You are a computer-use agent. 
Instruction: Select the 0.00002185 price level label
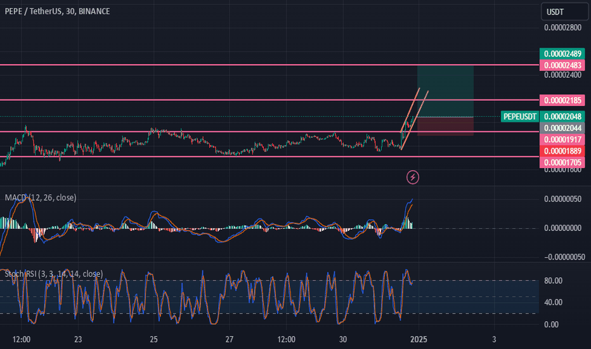562,100
